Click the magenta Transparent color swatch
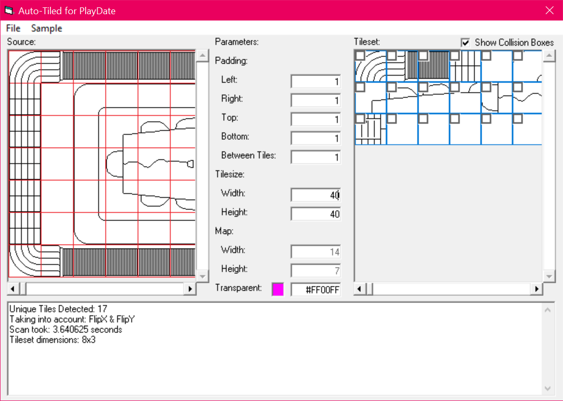Image resolution: width=563 pixels, height=401 pixels. (277, 289)
